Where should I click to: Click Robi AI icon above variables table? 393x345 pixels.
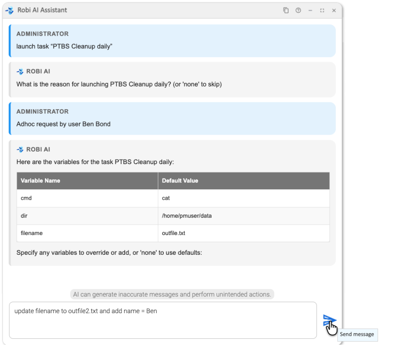(x=20, y=149)
